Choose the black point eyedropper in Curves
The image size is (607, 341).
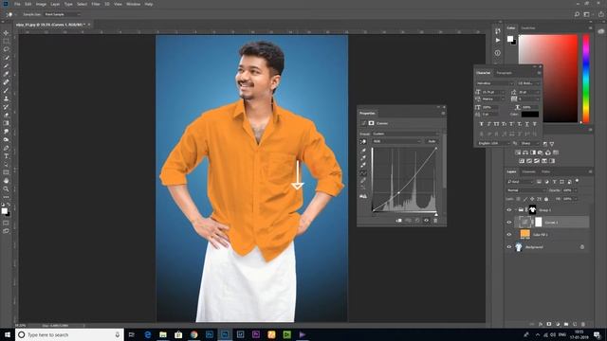click(x=363, y=151)
